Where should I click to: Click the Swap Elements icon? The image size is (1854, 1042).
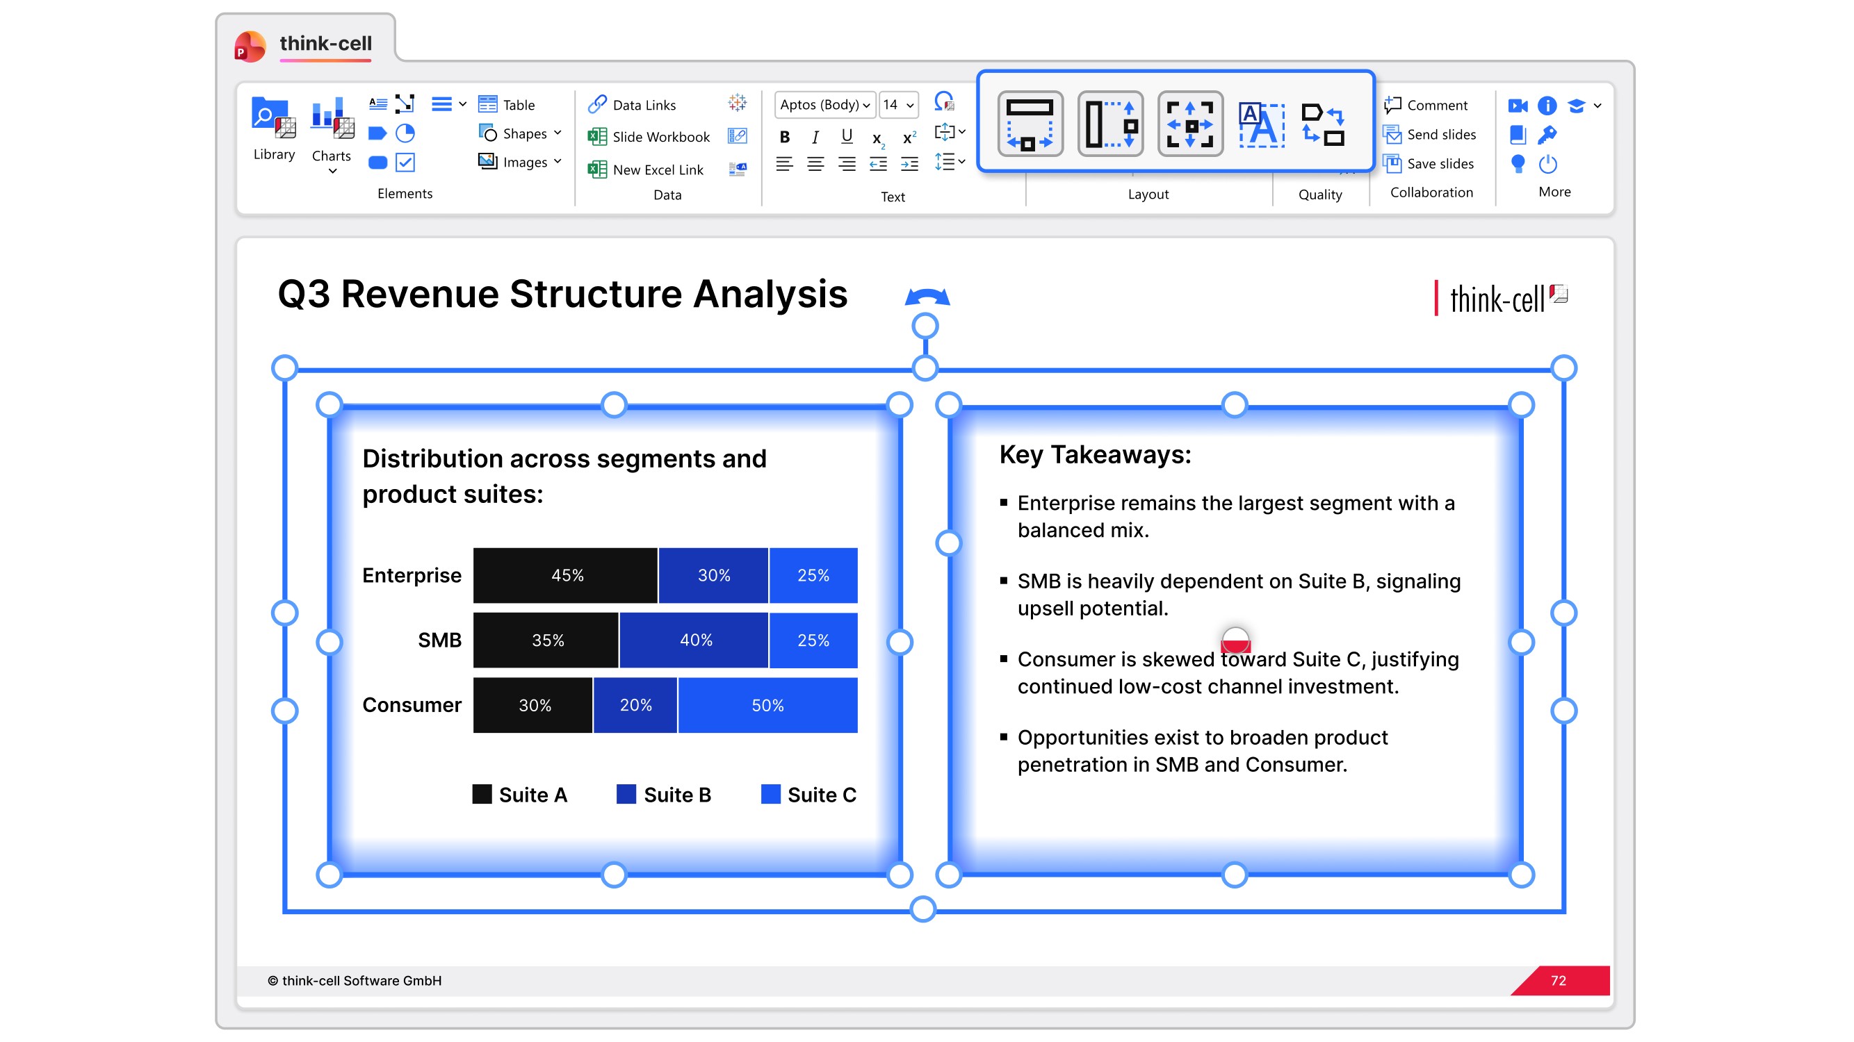[x=1323, y=124]
